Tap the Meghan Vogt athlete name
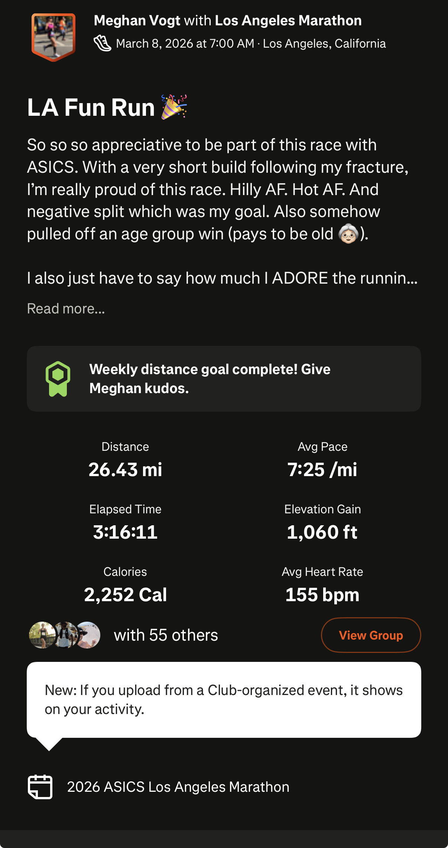The width and height of the screenshot is (448, 848). [137, 21]
